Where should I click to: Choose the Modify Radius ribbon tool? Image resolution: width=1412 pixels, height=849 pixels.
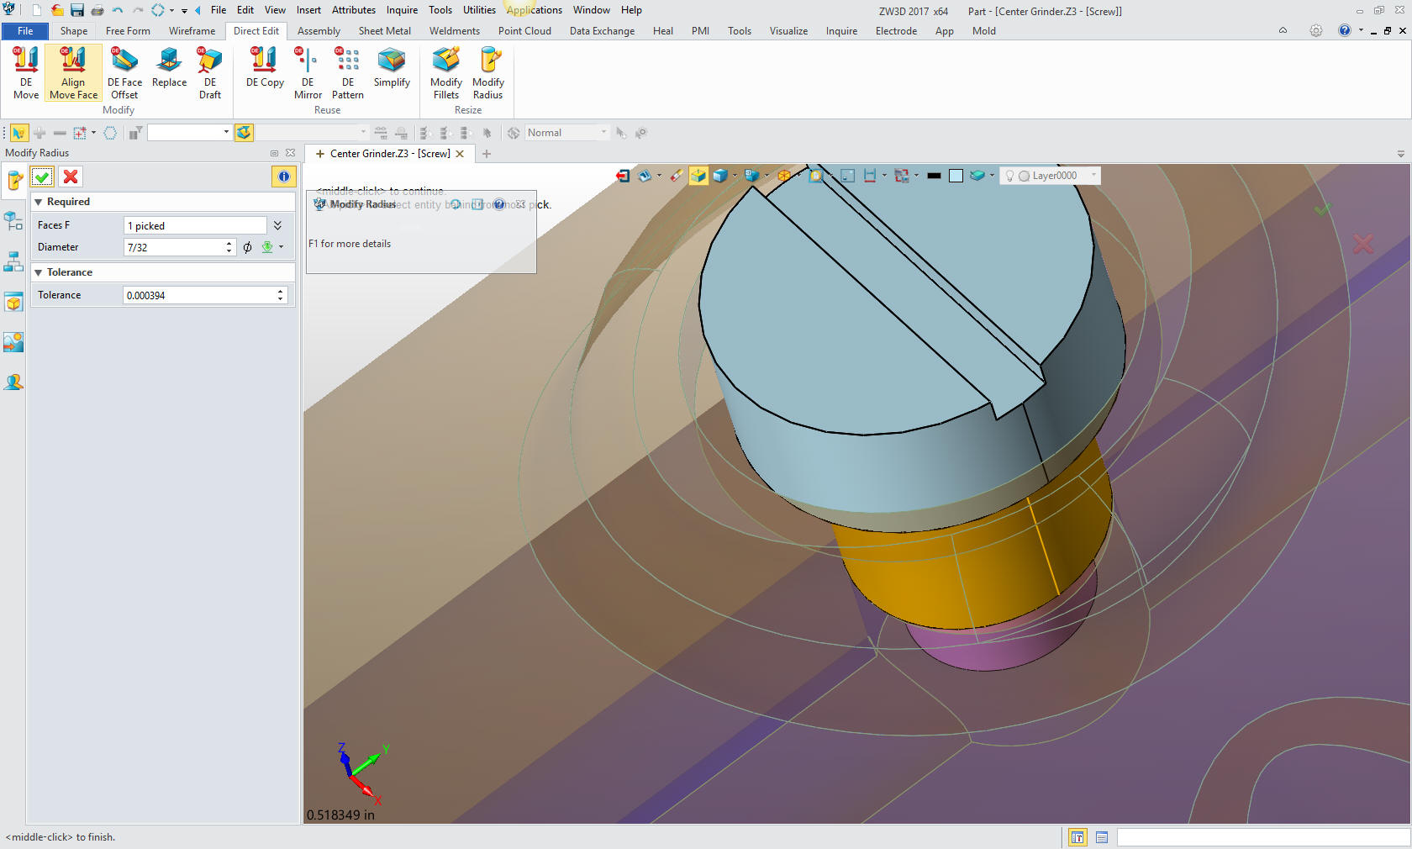coord(488,73)
